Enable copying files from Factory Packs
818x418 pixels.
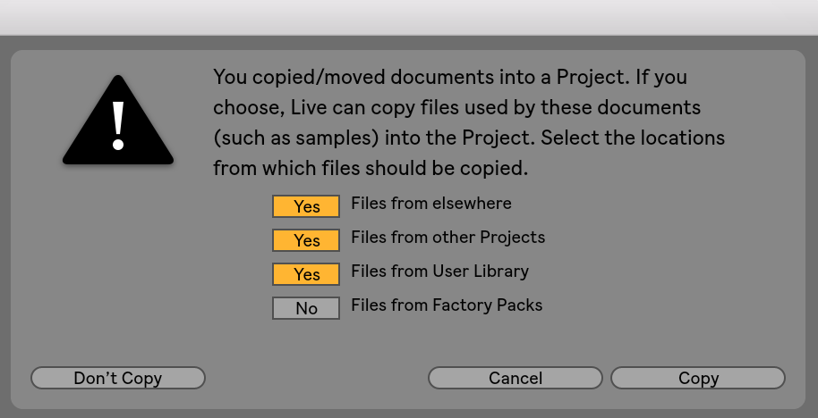pos(306,308)
